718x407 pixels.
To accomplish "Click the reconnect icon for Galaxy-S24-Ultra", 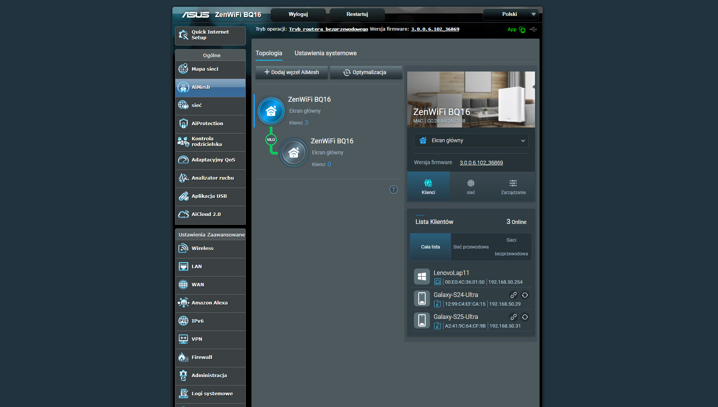I will 525,295.
